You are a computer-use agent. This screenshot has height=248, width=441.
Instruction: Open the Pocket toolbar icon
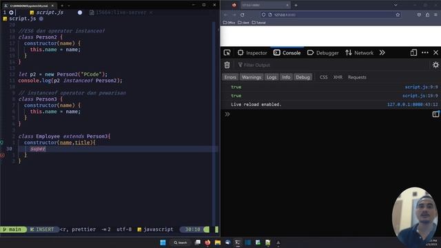click(x=419, y=14)
